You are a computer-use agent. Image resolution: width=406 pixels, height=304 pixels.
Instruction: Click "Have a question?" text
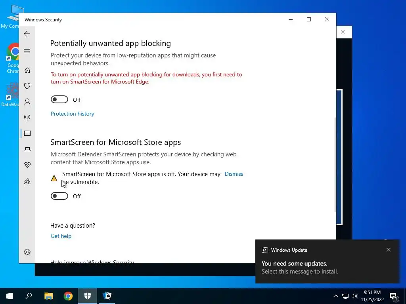[x=73, y=225]
